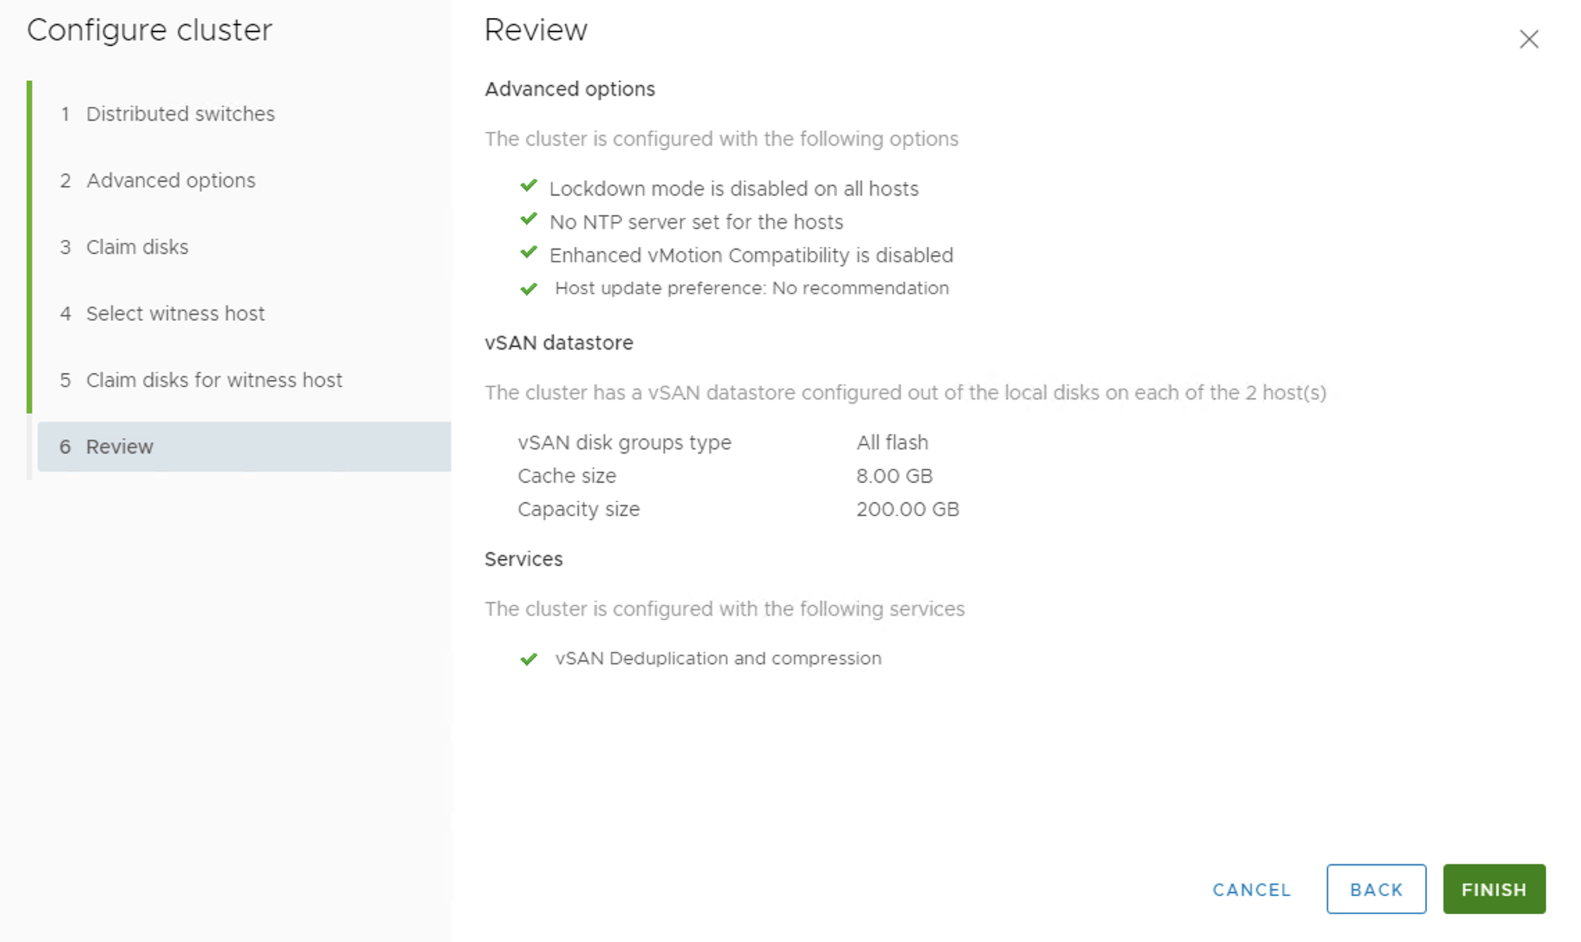
Task: Click the vSAN datastore section heading
Action: point(559,343)
